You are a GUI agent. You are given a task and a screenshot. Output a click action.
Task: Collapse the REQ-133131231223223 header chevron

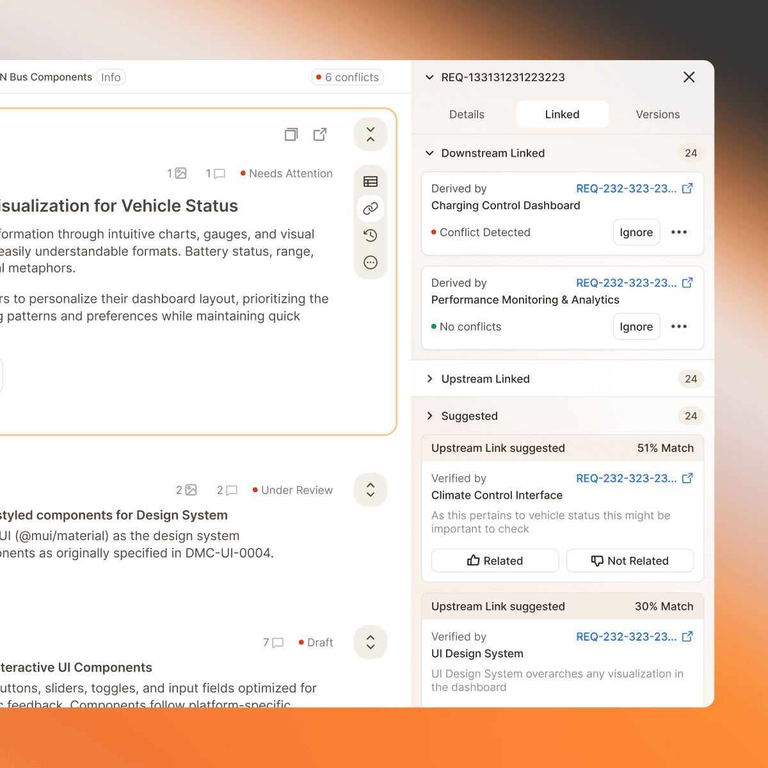[429, 77]
